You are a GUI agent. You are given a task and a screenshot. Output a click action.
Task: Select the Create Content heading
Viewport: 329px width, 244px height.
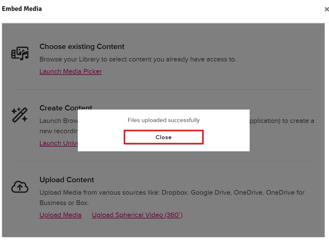[66, 108]
